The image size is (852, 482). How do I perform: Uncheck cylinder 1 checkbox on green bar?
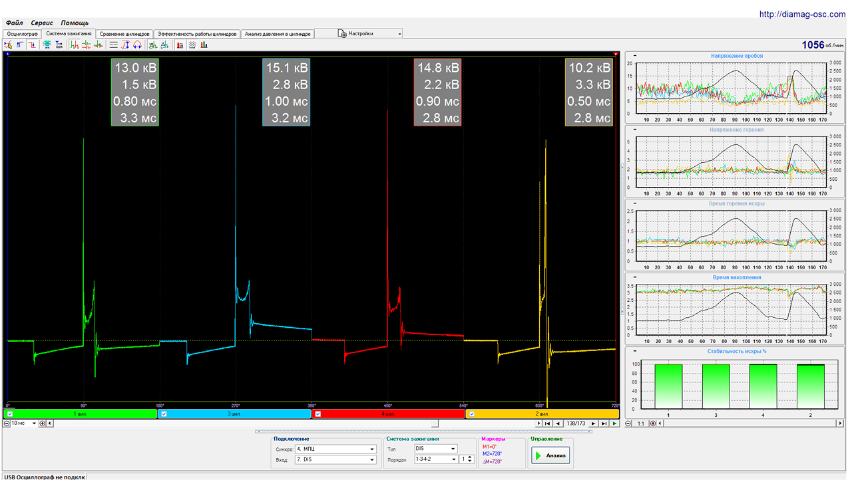(10, 414)
